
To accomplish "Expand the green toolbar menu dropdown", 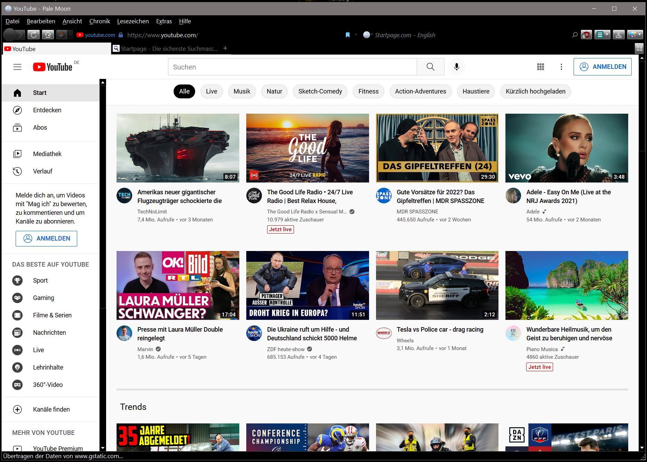I will click(607, 35).
